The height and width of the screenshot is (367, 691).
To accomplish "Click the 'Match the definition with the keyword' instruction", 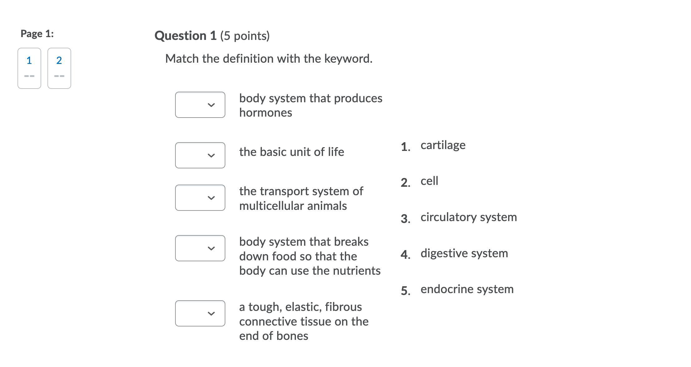I will (269, 59).
